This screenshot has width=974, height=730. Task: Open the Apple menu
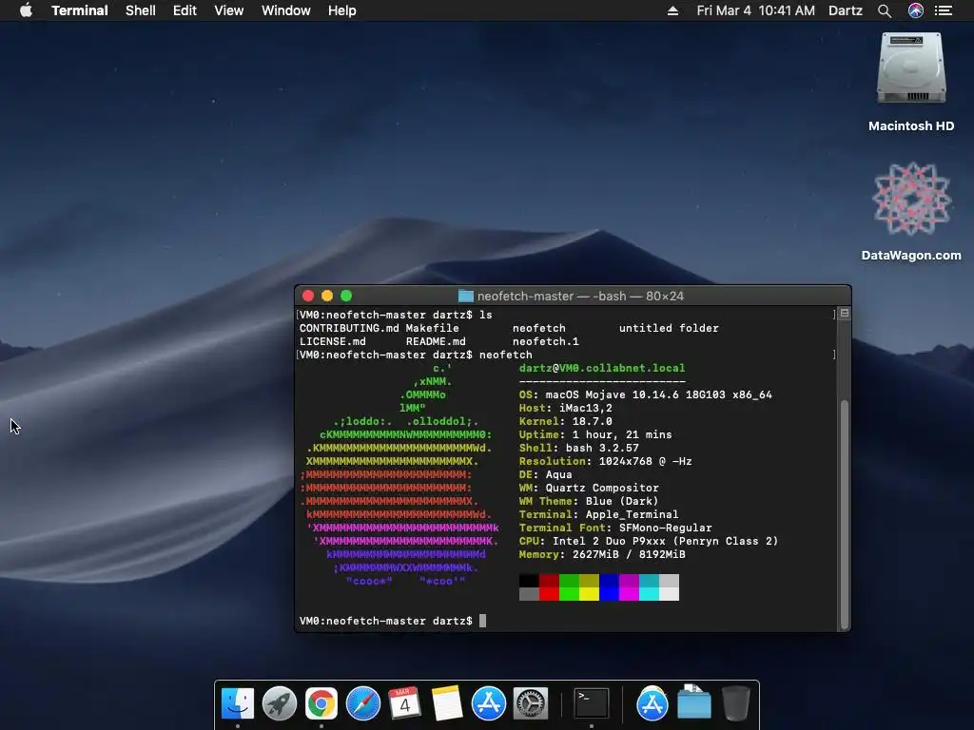point(26,10)
